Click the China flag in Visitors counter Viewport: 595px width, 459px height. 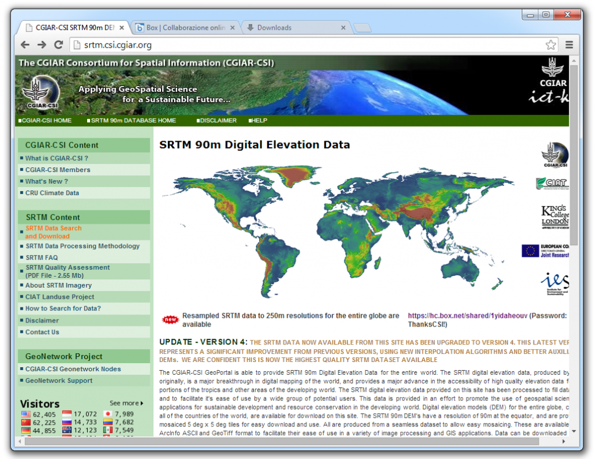coord(26,422)
